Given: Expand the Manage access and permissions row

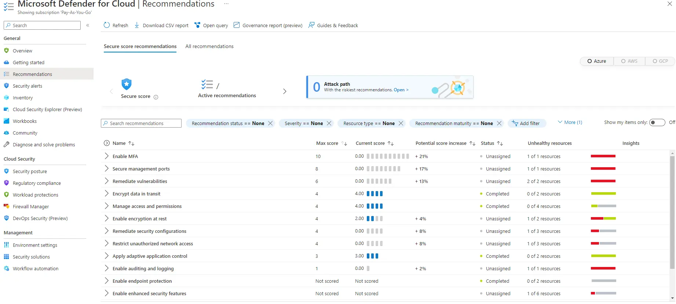Looking at the screenshot, I should [x=106, y=206].
